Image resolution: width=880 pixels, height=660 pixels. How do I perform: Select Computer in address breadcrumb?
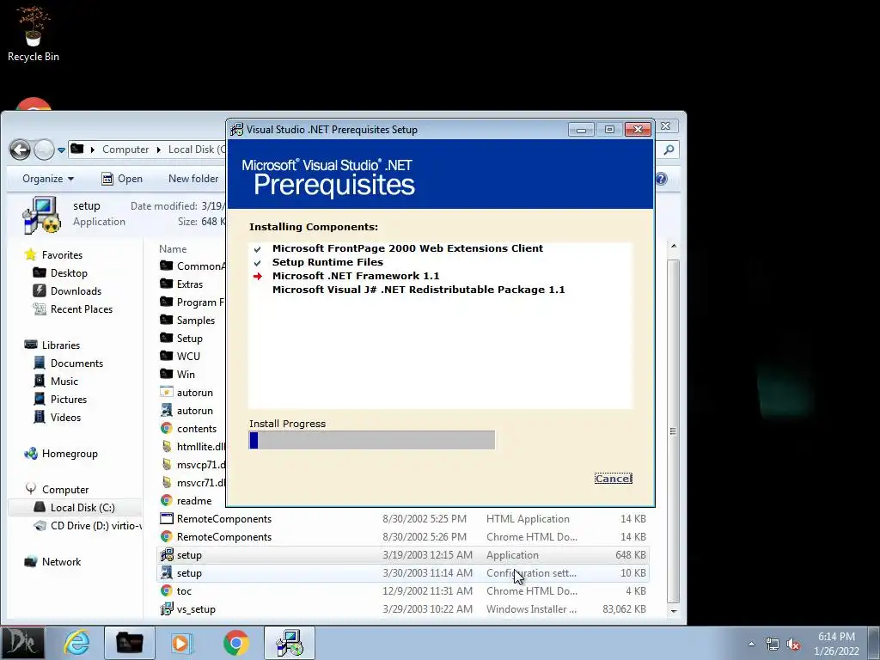point(125,150)
